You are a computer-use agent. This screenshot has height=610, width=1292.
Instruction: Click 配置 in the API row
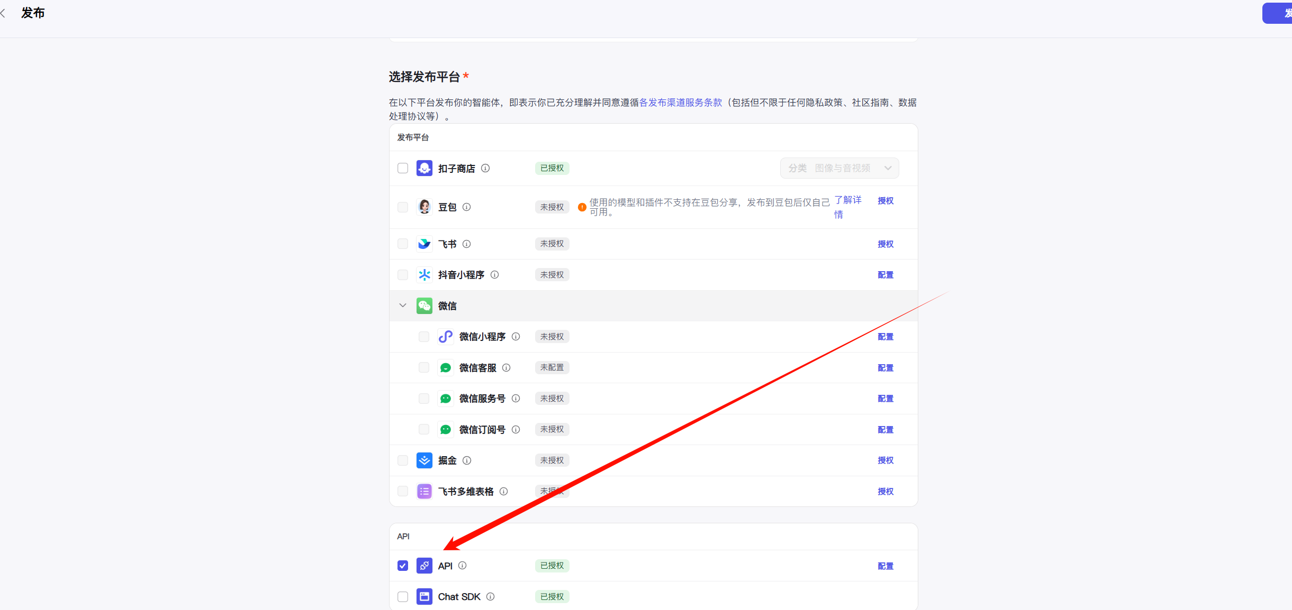pyautogui.click(x=886, y=566)
